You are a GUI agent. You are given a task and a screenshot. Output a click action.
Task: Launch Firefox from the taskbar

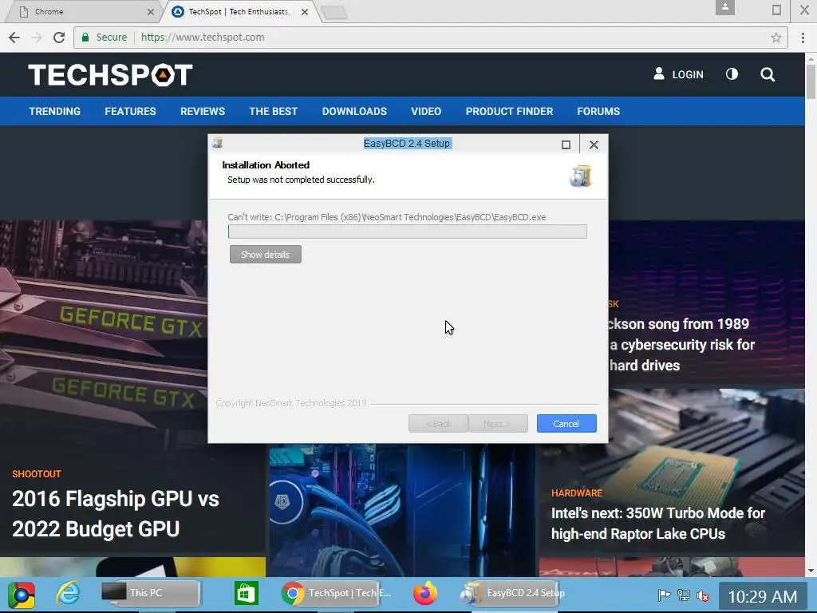[x=425, y=594]
